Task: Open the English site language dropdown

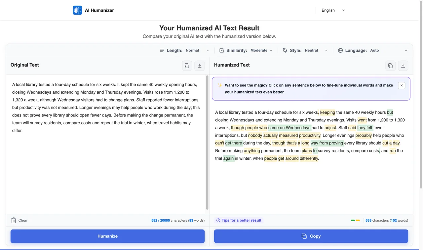Action: 333,10
